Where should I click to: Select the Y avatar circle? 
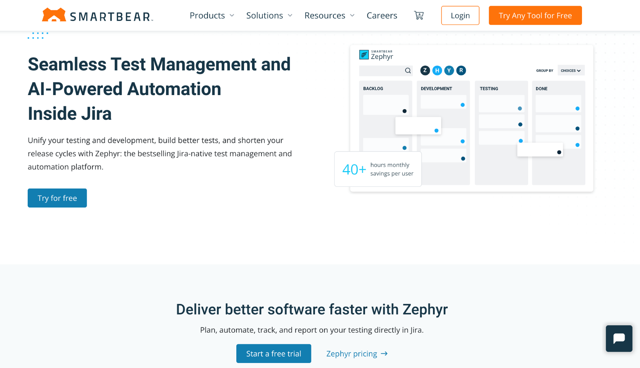(x=449, y=70)
